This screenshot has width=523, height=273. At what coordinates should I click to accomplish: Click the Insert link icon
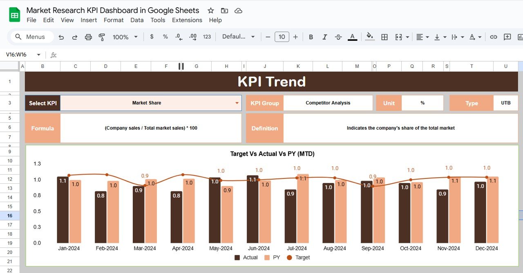494,37
